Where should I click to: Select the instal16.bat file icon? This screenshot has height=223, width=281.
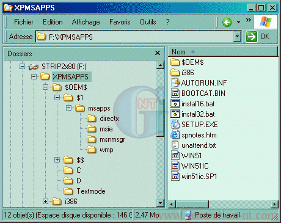tap(175, 103)
